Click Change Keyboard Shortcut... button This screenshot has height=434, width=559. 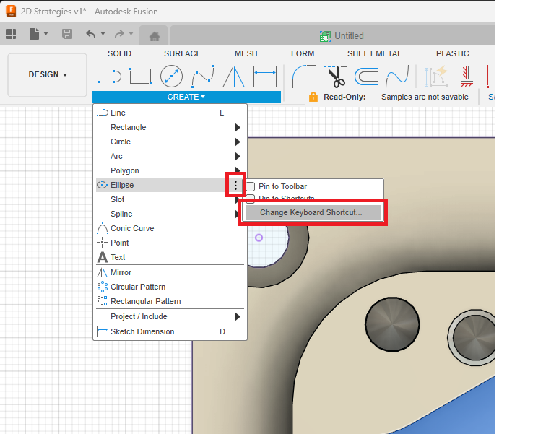coord(313,212)
